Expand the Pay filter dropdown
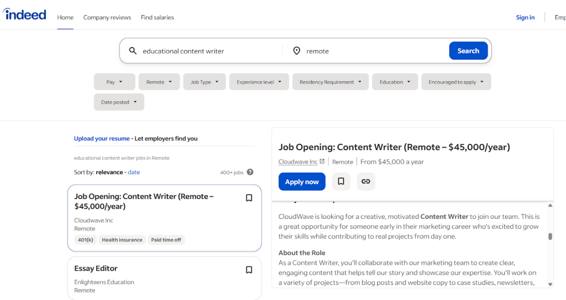The image size is (566, 300). point(114,82)
